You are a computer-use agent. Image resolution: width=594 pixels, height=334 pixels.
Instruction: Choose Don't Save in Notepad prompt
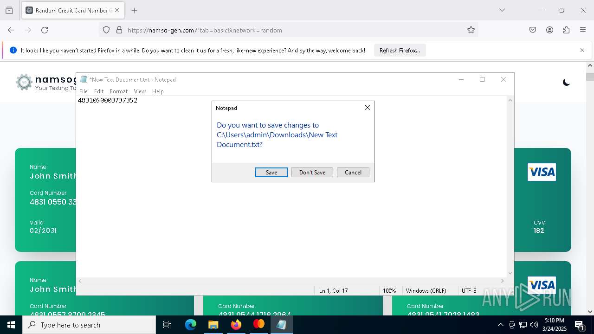312,172
